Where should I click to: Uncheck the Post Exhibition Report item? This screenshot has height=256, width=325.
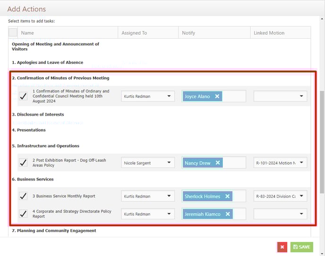(23, 162)
